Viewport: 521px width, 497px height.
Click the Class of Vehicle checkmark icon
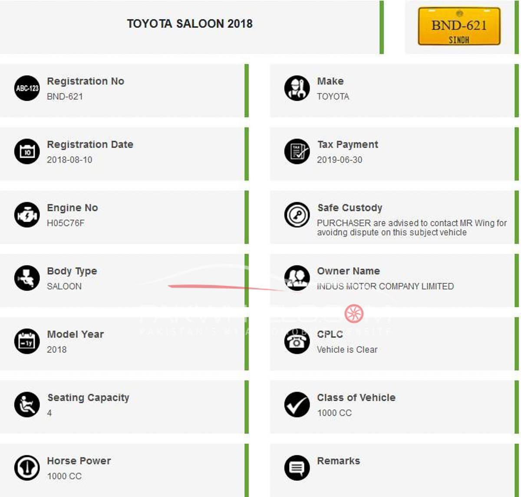pos(297,405)
